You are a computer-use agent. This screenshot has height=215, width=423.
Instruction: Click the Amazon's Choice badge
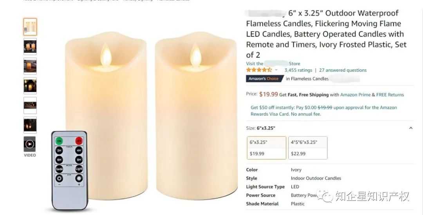click(264, 78)
